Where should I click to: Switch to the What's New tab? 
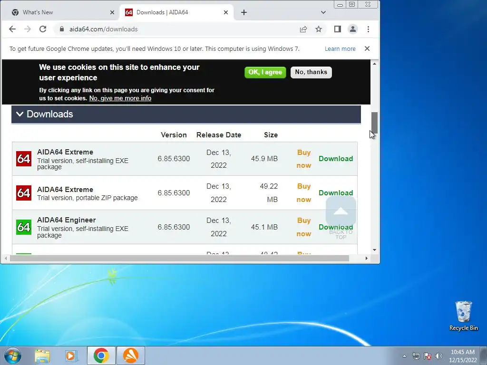coord(60,12)
